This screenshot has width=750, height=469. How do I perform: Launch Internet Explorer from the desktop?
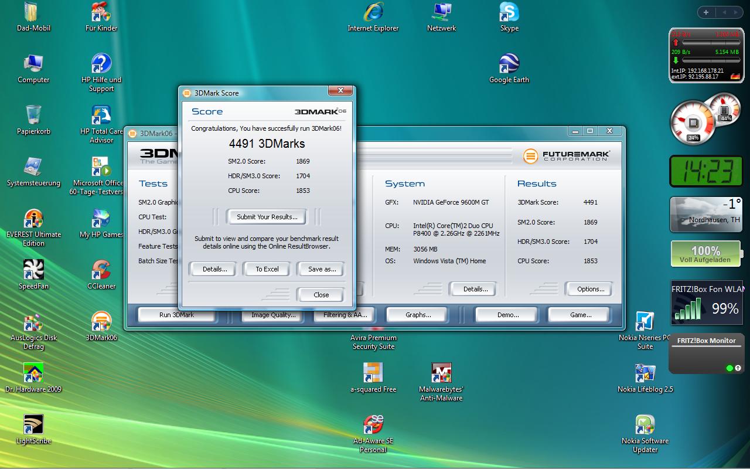[x=373, y=18]
